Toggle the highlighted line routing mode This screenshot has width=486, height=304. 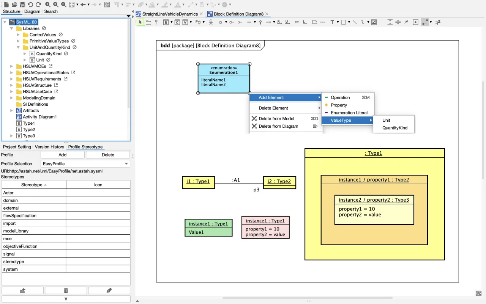tap(425, 22)
